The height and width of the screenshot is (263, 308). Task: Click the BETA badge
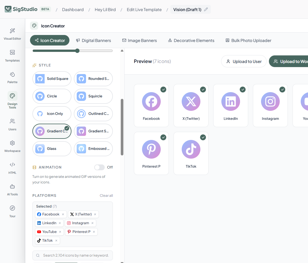(45, 9)
